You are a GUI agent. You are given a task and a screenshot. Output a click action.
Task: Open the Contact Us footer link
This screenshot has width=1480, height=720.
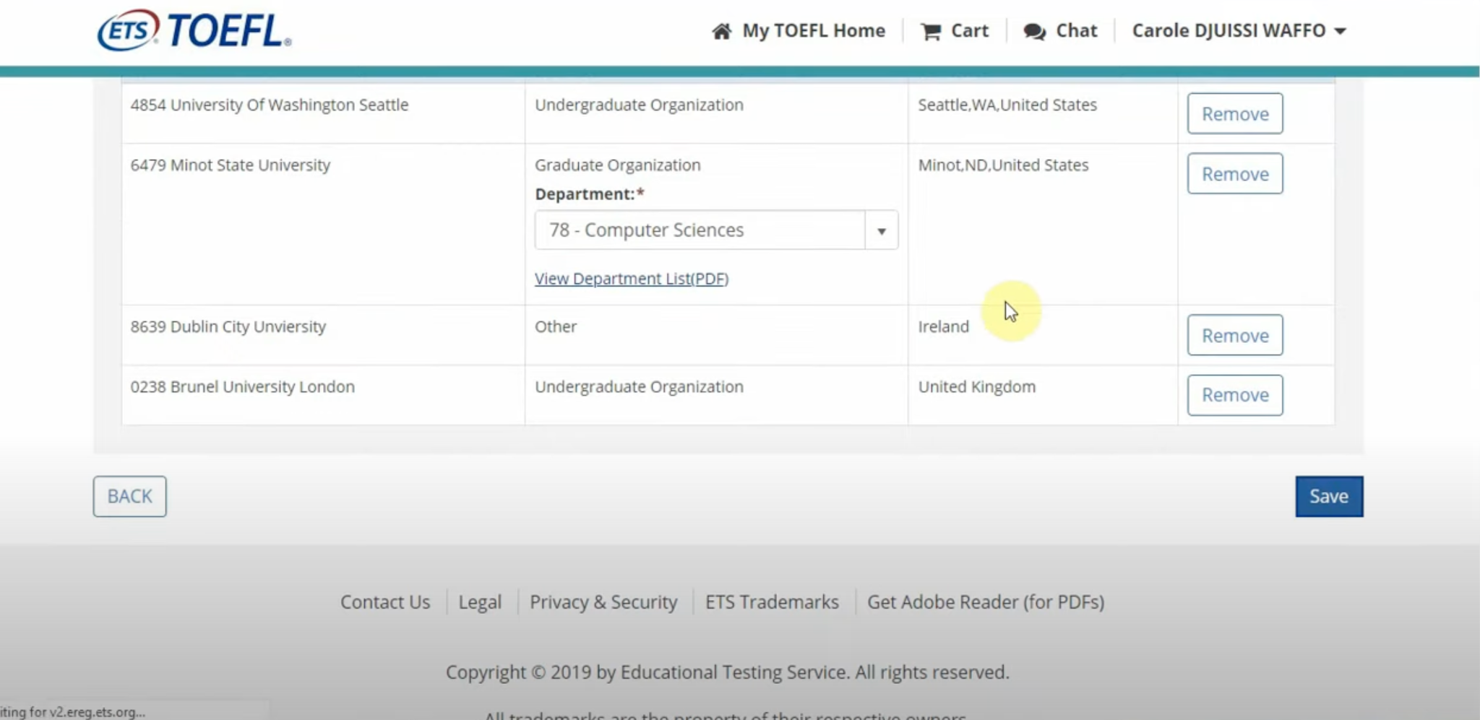pos(384,602)
